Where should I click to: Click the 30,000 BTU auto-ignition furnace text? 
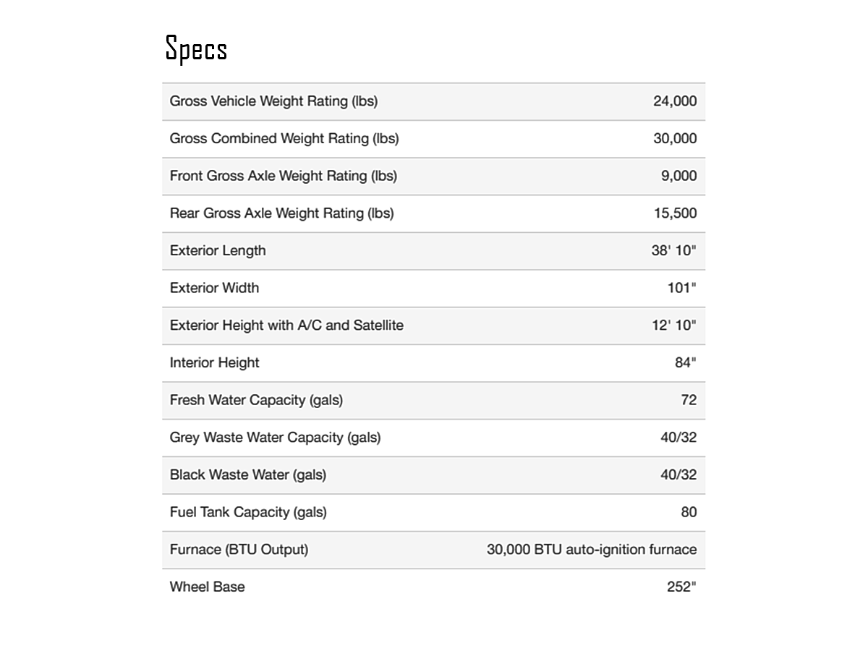click(x=592, y=550)
